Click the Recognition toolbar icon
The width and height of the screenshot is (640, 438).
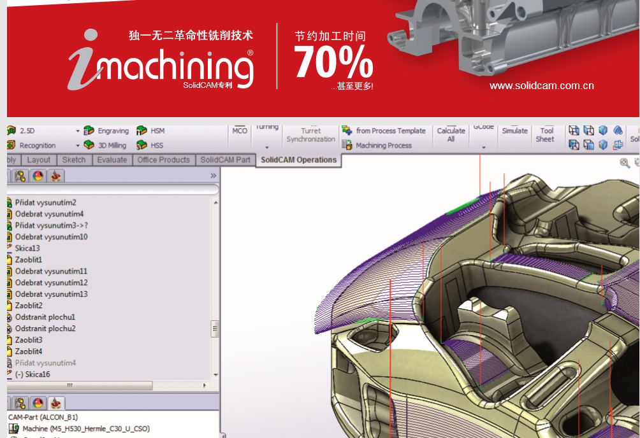(x=11, y=145)
